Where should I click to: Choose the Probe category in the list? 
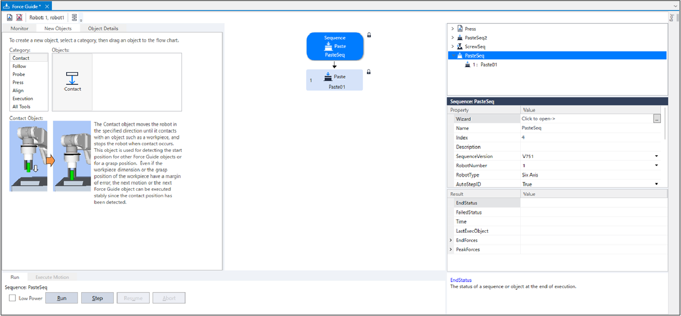[x=19, y=74]
